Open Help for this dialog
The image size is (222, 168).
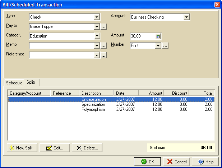click(205, 162)
